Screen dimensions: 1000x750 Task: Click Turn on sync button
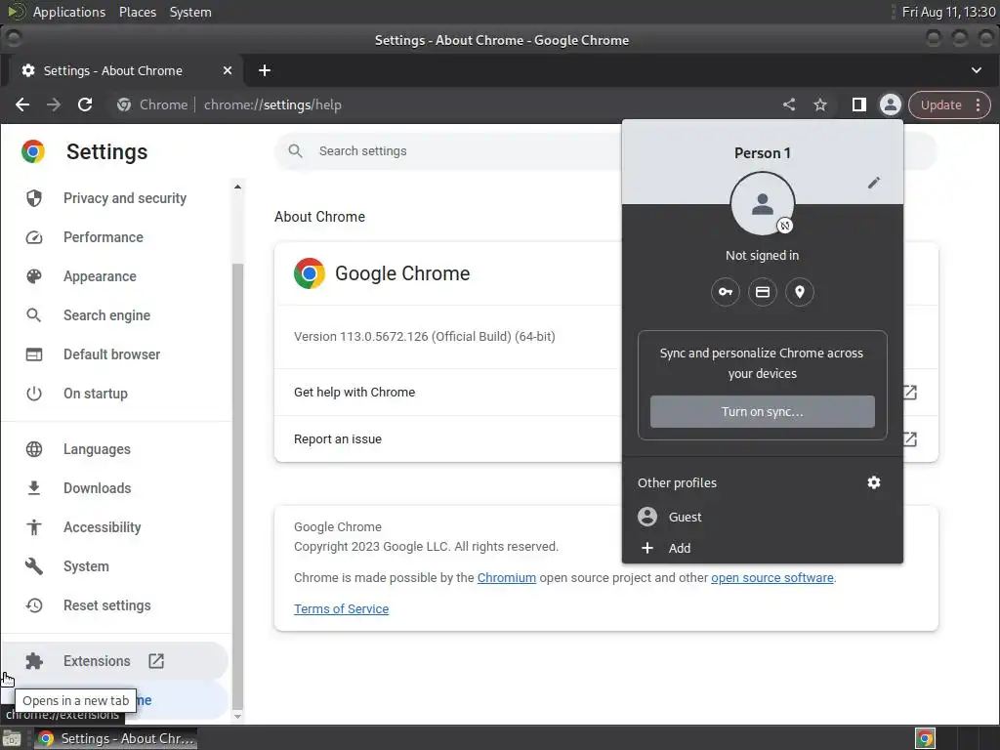tap(762, 411)
